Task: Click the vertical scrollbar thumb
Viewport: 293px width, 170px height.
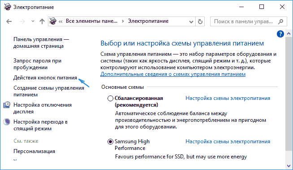Action: (x=289, y=94)
